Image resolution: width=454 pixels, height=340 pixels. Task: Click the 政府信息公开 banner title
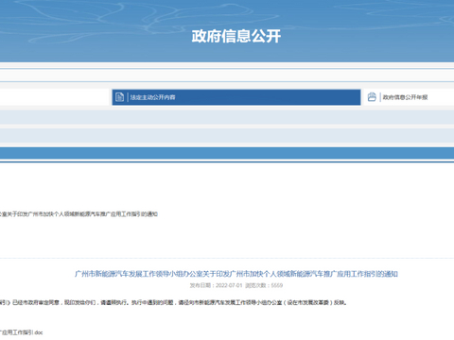236,36
